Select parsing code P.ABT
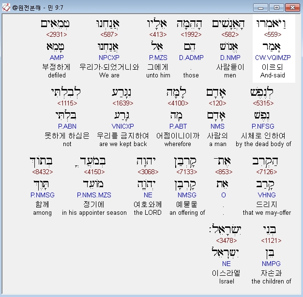This screenshot has height=297, width=303. pyautogui.click(x=178, y=126)
